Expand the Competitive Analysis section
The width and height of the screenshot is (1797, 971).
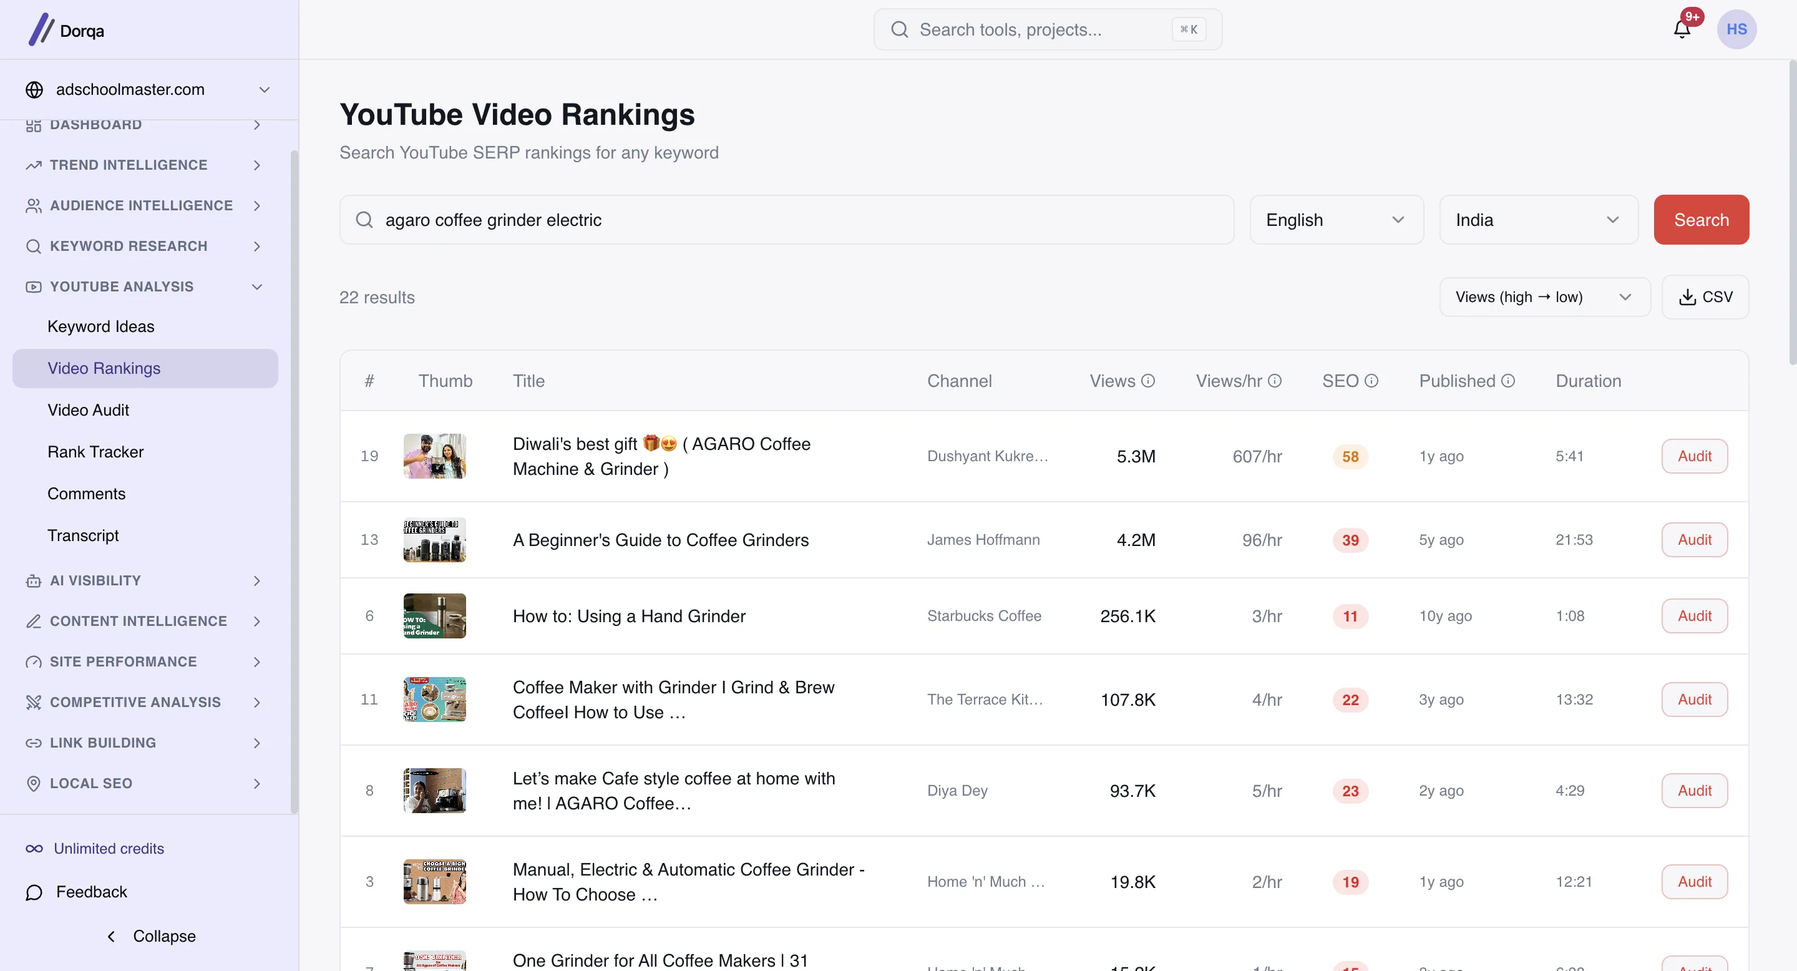click(x=256, y=703)
